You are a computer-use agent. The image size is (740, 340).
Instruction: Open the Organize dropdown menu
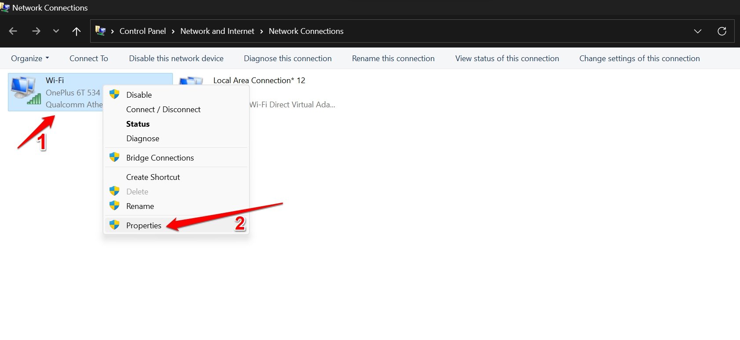30,58
